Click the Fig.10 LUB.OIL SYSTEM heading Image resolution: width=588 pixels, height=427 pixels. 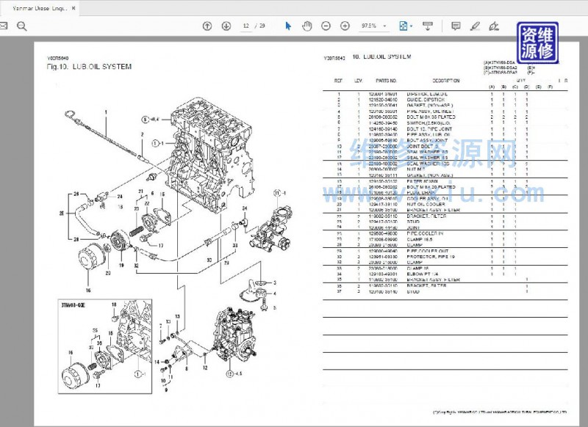(89, 67)
